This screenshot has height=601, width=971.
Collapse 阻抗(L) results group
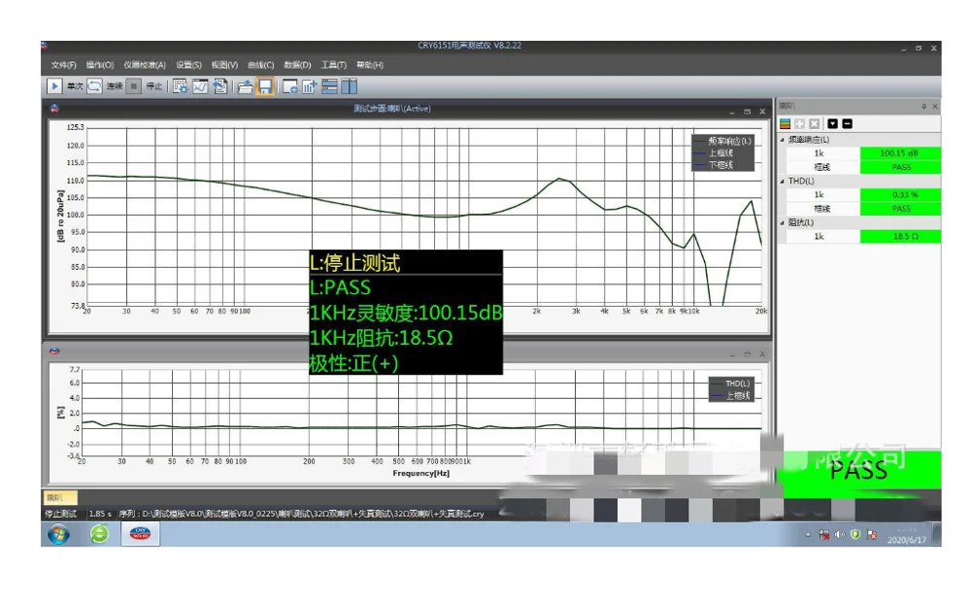tap(782, 222)
